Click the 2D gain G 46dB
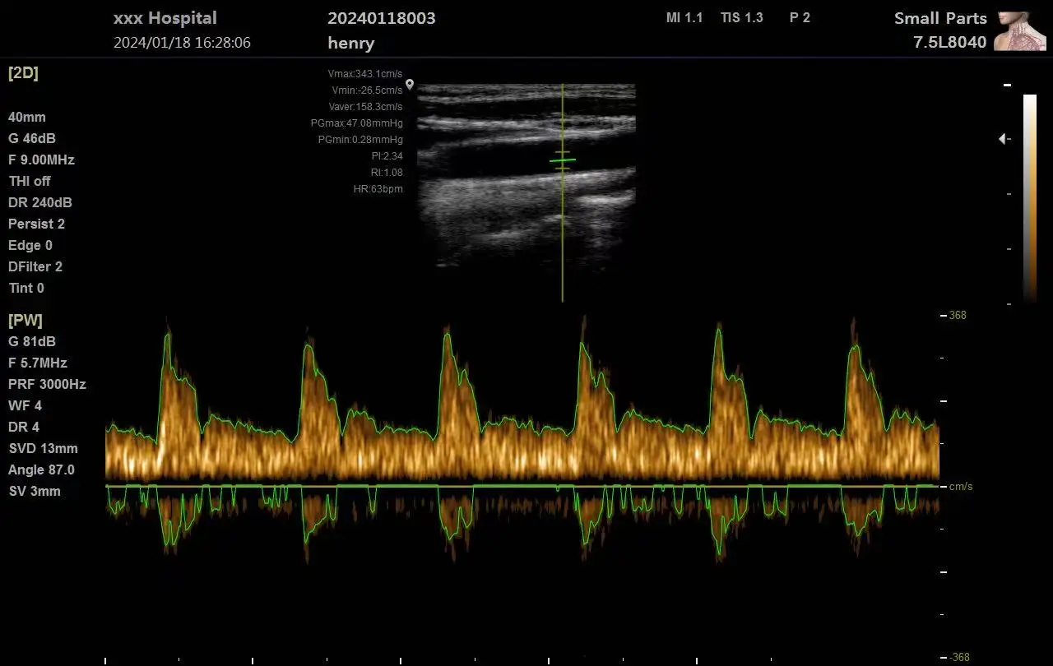This screenshot has height=666, width=1053. pos(32,139)
